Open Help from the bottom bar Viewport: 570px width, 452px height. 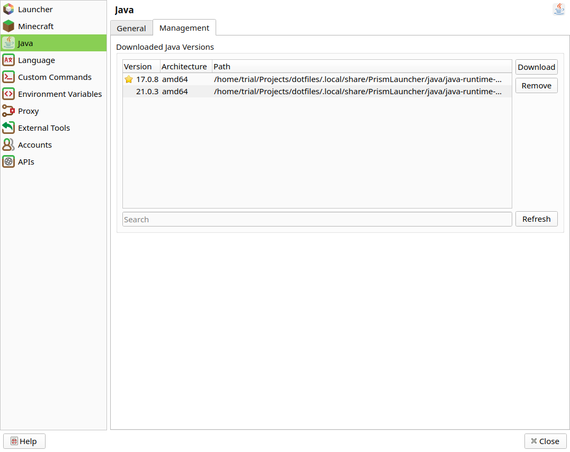tap(24, 441)
